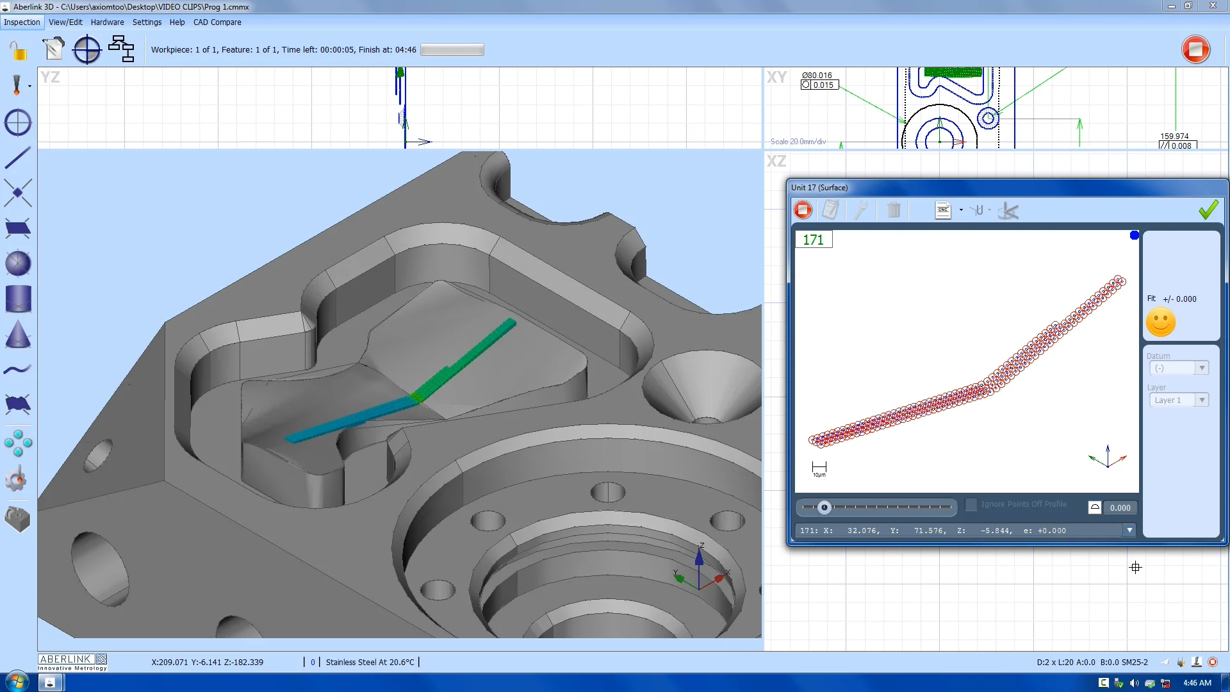Select the curve measurement tool
Viewport: 1230px width, 692px height.
pos(18,369)
